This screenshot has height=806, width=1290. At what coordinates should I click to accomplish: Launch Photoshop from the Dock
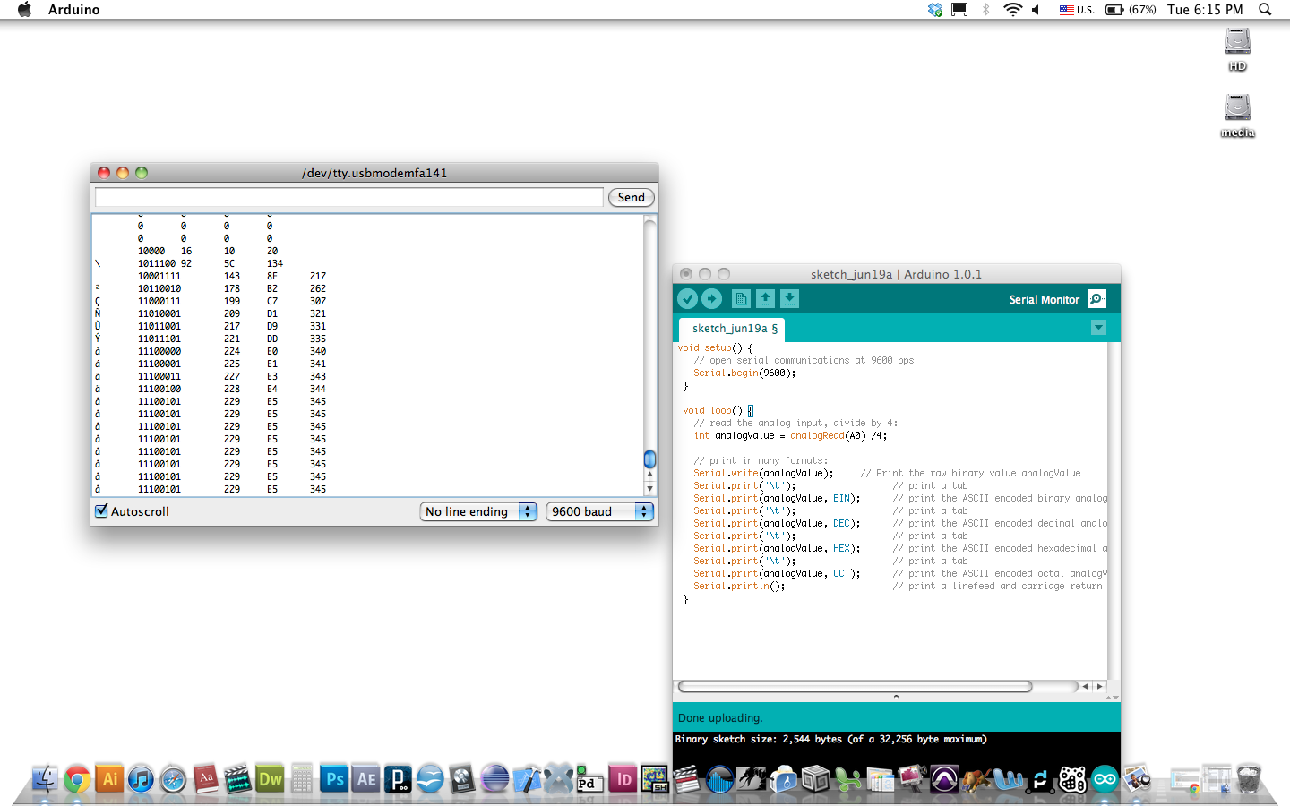click(x=334, y=779)
